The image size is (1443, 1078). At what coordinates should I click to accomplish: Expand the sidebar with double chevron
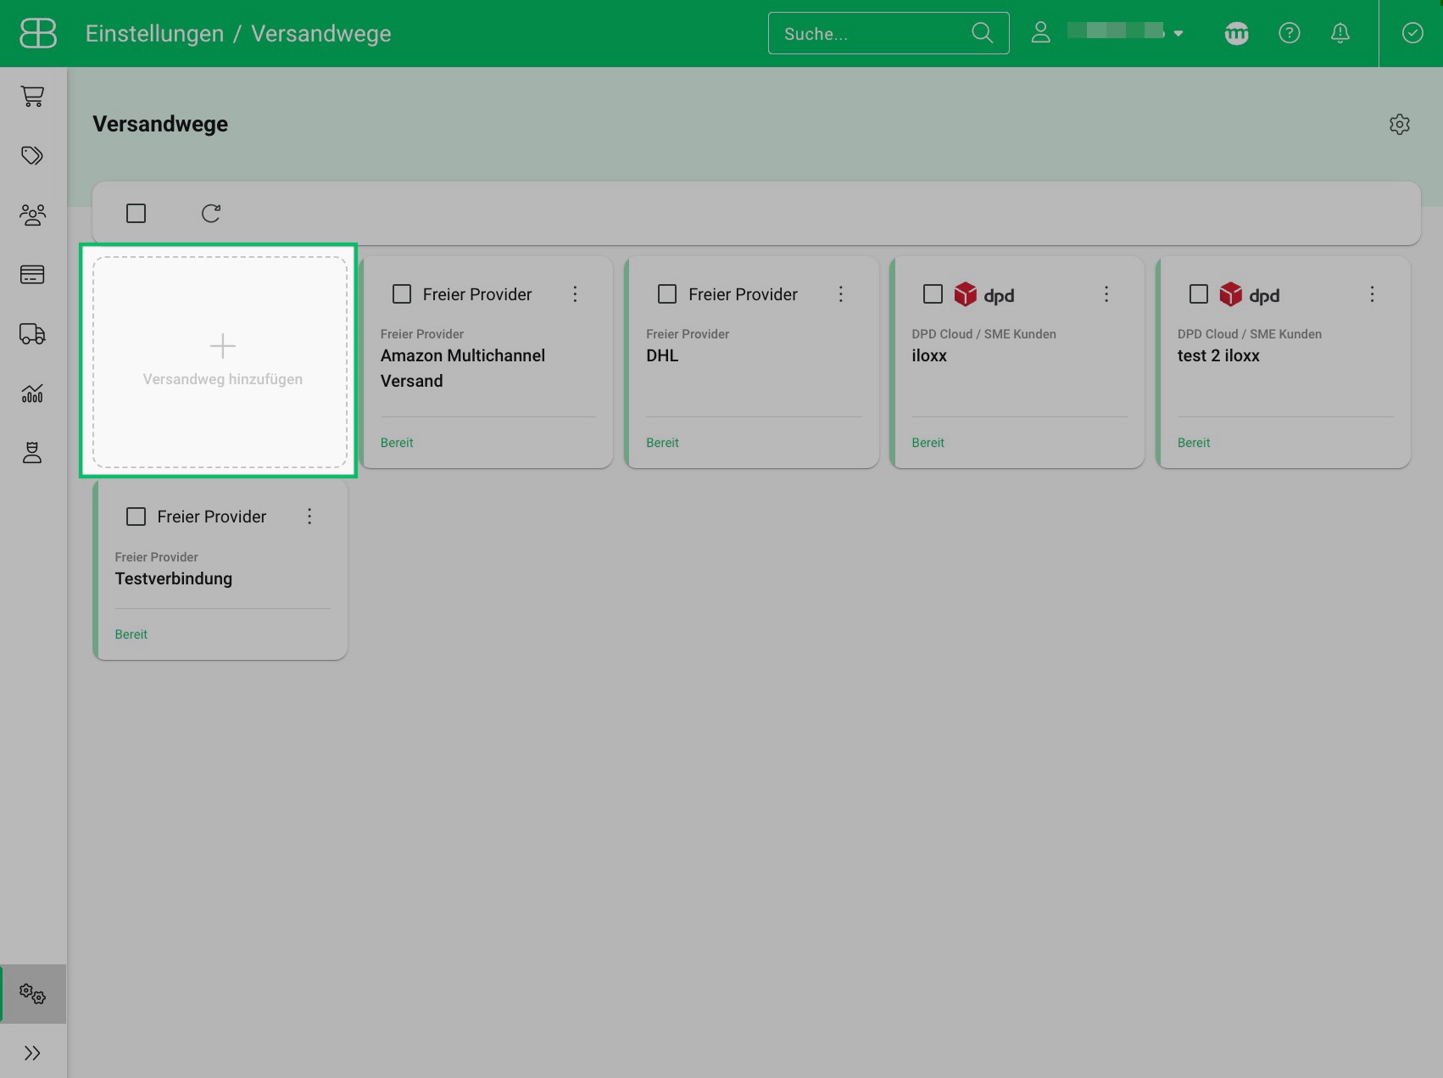click(32, 1053)
